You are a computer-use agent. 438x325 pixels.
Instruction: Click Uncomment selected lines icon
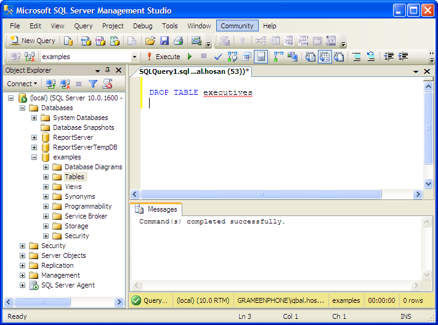371,57
